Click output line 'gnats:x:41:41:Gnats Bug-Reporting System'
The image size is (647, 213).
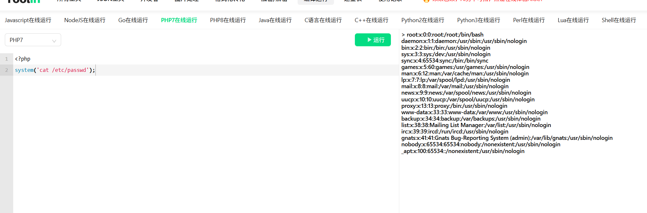click(x=507, y=138)
